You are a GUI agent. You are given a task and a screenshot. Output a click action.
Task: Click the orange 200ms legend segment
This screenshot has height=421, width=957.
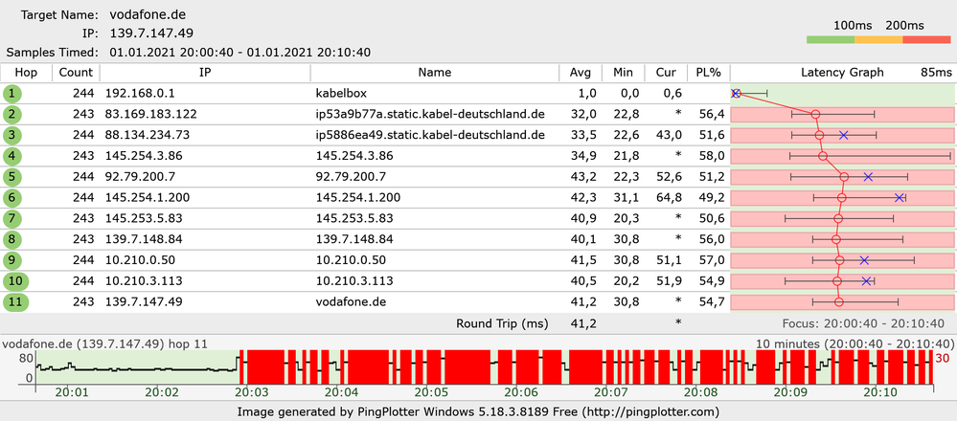[x=878, y=39]
